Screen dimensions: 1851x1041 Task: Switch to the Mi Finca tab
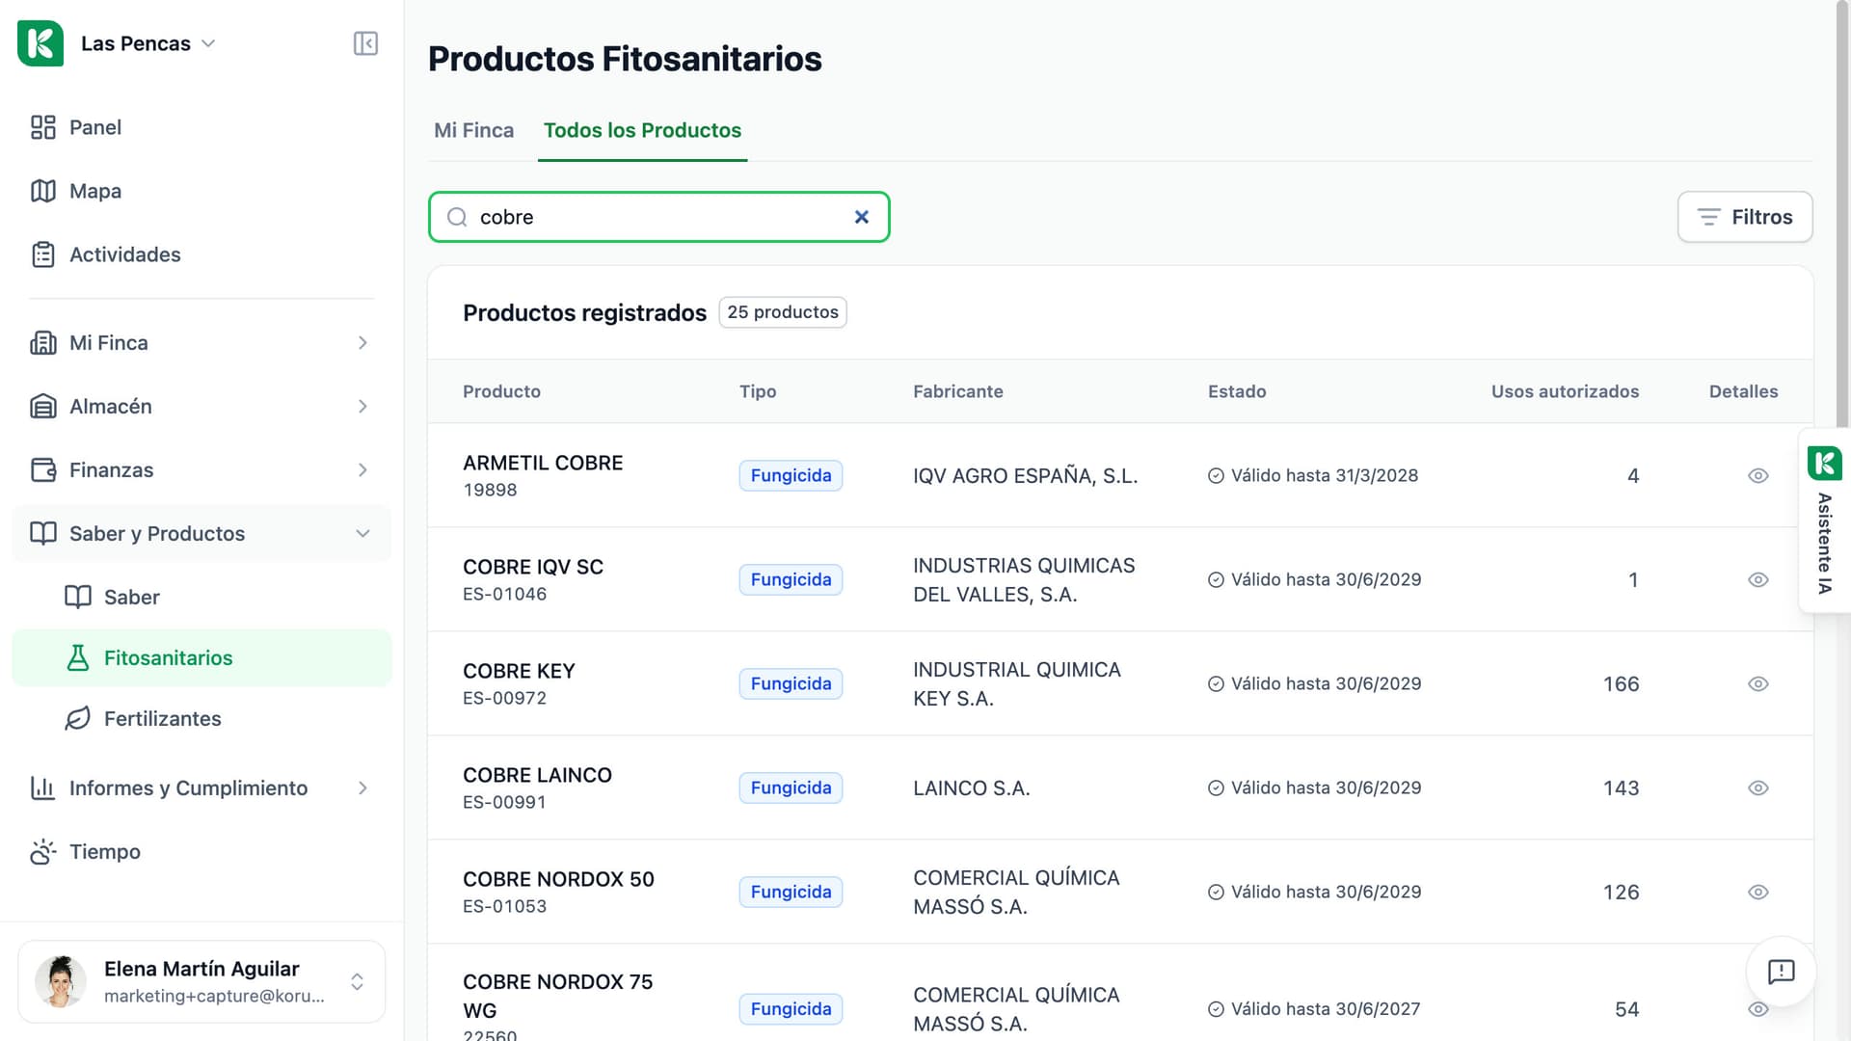tap(473, 130)
